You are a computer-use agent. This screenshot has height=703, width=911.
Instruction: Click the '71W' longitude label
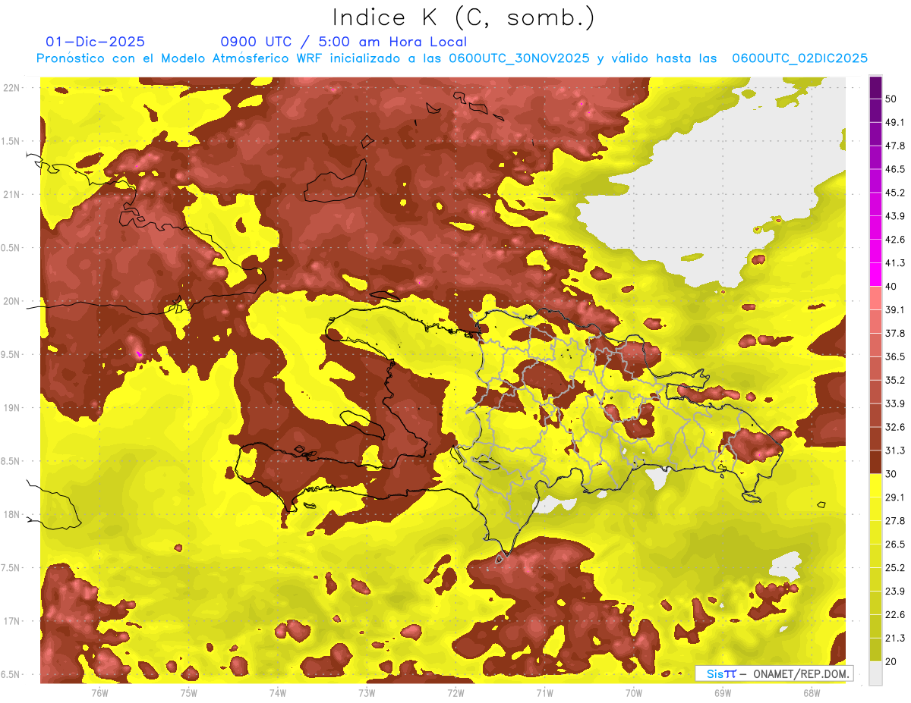[544, 692]
